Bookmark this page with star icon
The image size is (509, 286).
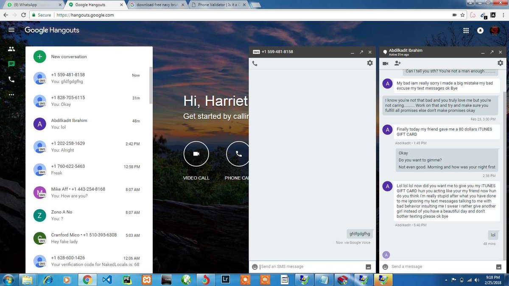click(x=462, y=15)
